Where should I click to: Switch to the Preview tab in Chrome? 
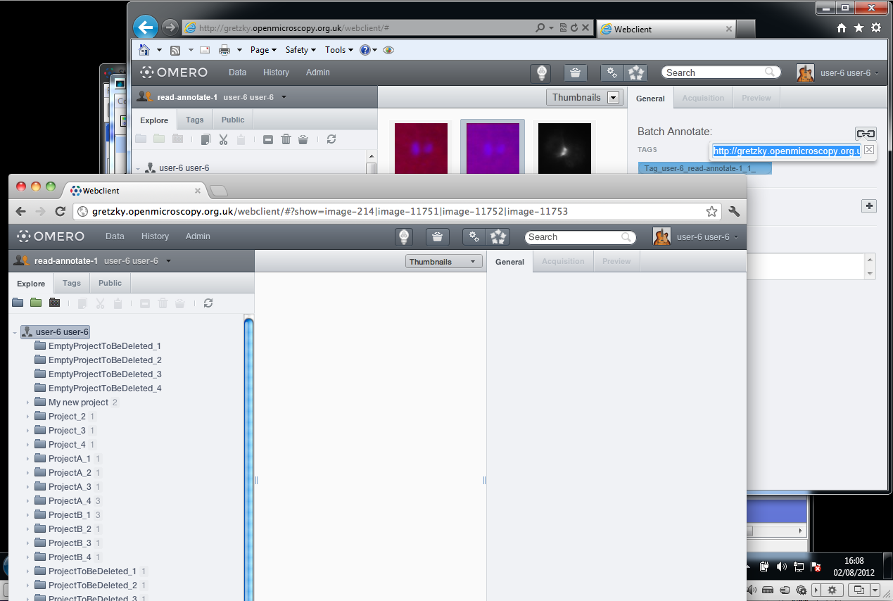616,261
